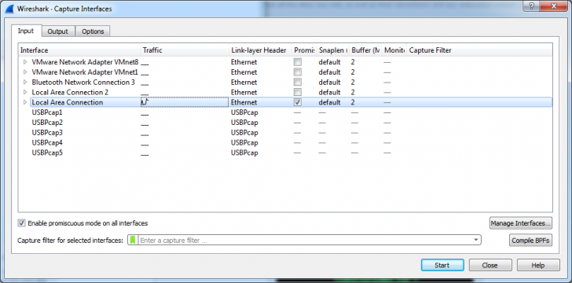Enable promiscuous mode for VMware VMnet8
The height and width of the screenshot is (283, 572).
click(298, 62)
